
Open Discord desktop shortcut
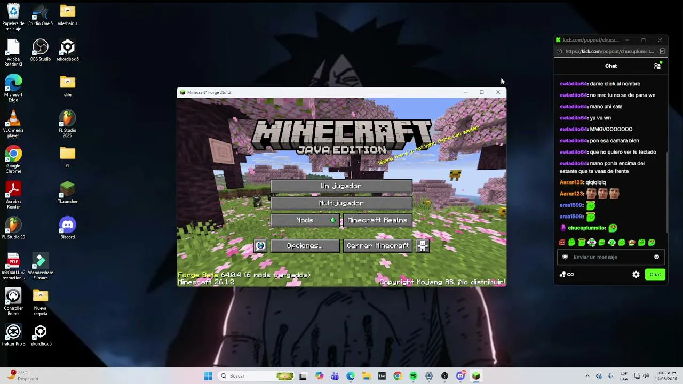pos(68,229)
